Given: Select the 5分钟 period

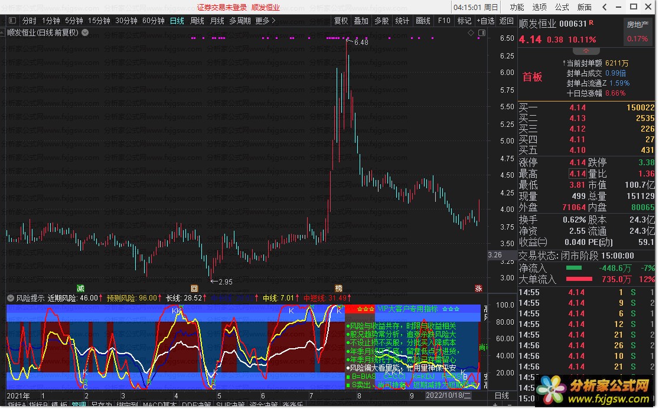Looking at the screenshot, I should click(74, 21).
